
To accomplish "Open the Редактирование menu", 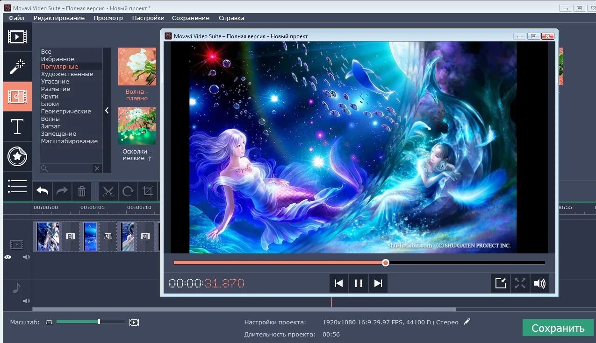I will pyautogui.click(x=59, y=18).
